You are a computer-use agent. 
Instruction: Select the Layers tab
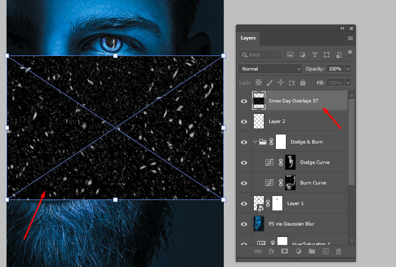(248, 38)
